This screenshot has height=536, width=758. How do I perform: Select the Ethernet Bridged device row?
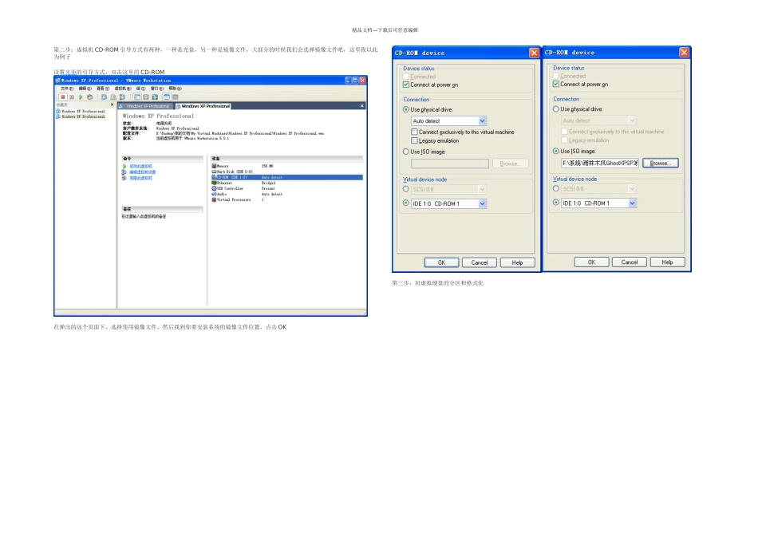pyautogui.click(x=287, y=183)
